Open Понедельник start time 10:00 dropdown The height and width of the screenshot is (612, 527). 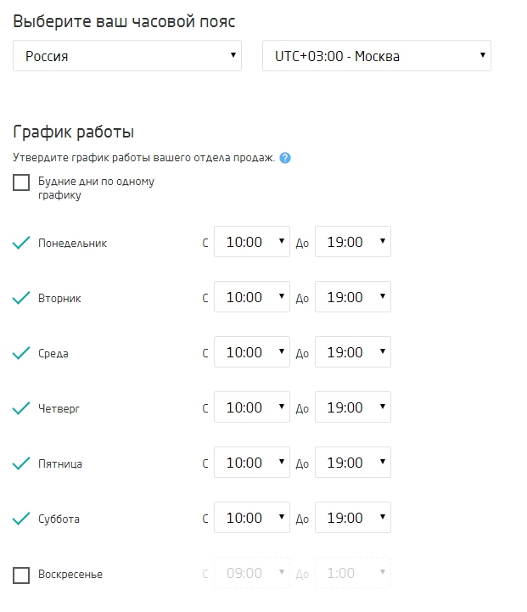point(252,242)
